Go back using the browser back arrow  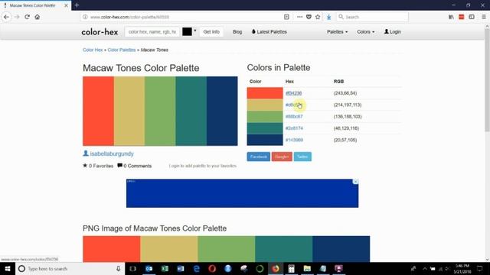pyautogui.click(x=6, y=17)
